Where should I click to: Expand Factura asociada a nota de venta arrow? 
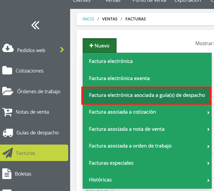(208, 129)
